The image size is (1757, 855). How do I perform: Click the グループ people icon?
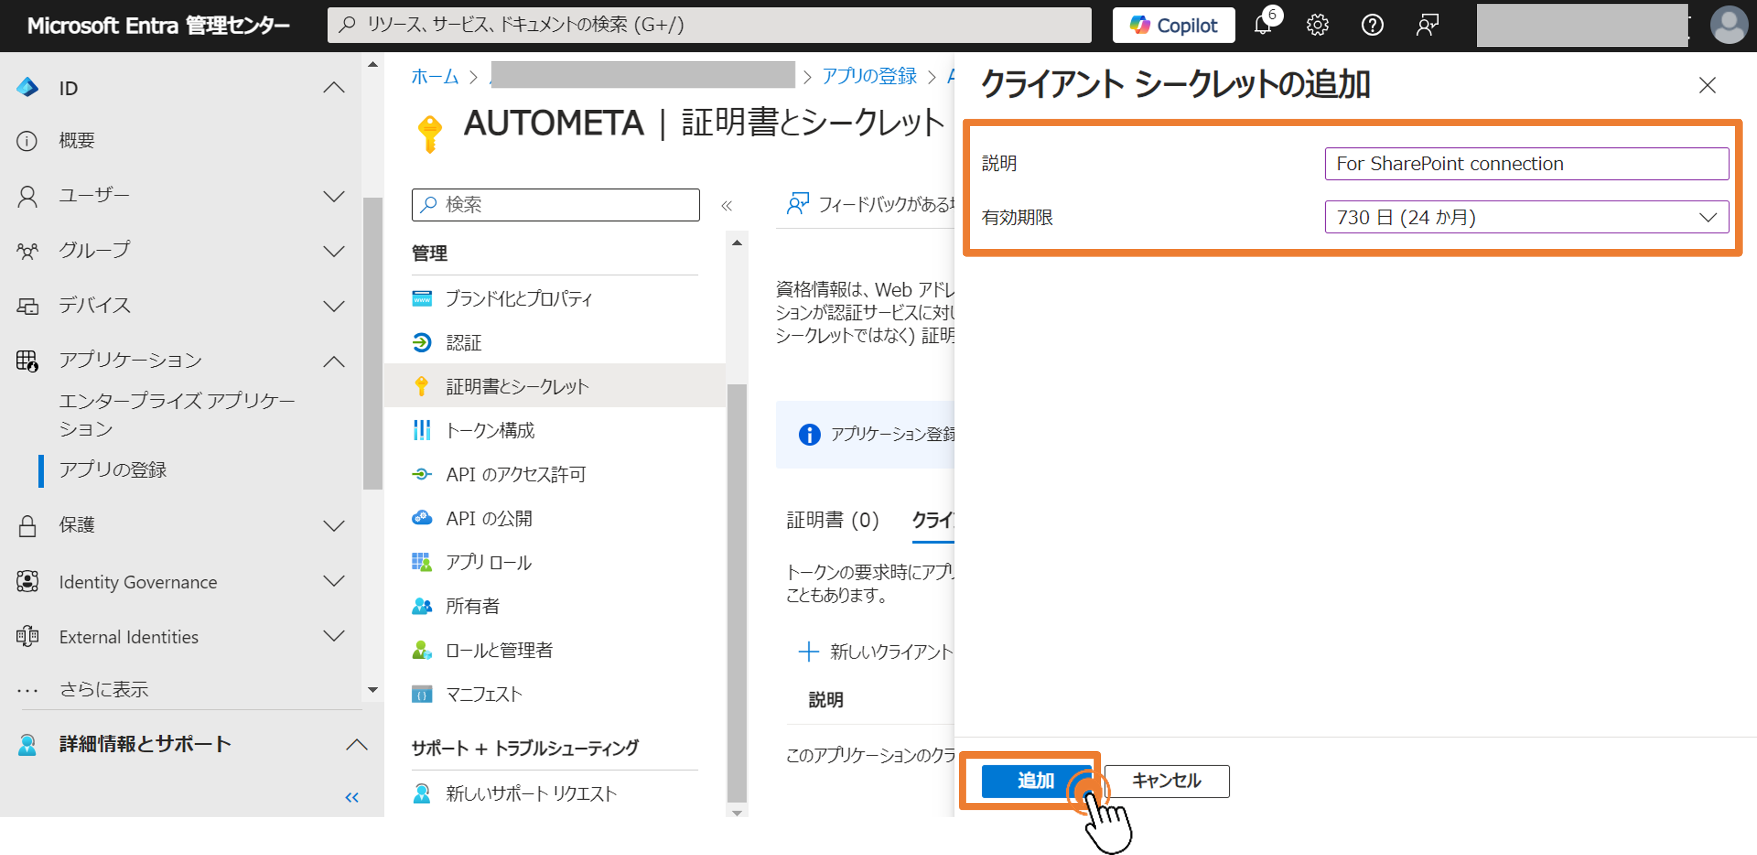tap(27, 251)
